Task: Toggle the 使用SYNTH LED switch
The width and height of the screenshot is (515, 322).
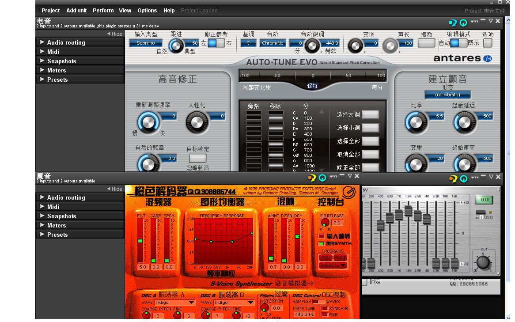Action: [x=321, y=243]
